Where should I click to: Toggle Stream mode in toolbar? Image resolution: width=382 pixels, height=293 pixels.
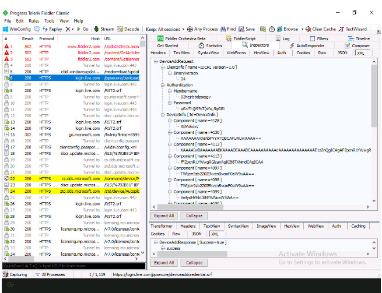104,29
